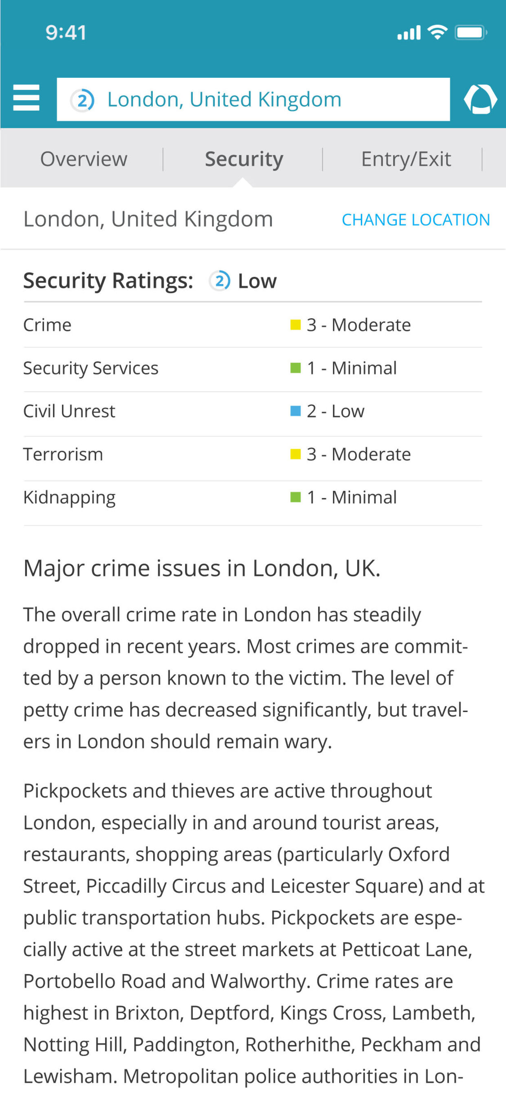
Task: Open the Entry/Exit tab
Action: 406,159
